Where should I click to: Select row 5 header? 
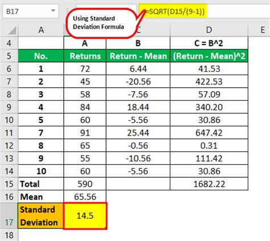[x=9, y=56]
